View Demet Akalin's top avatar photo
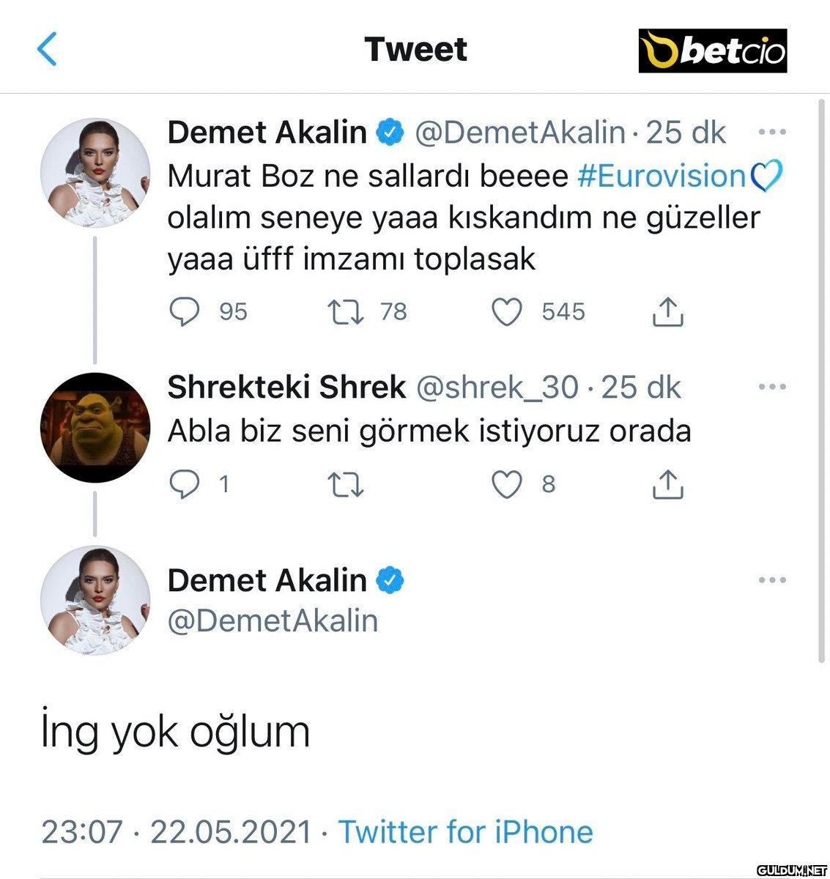830x879 pixels. (95, 171)
